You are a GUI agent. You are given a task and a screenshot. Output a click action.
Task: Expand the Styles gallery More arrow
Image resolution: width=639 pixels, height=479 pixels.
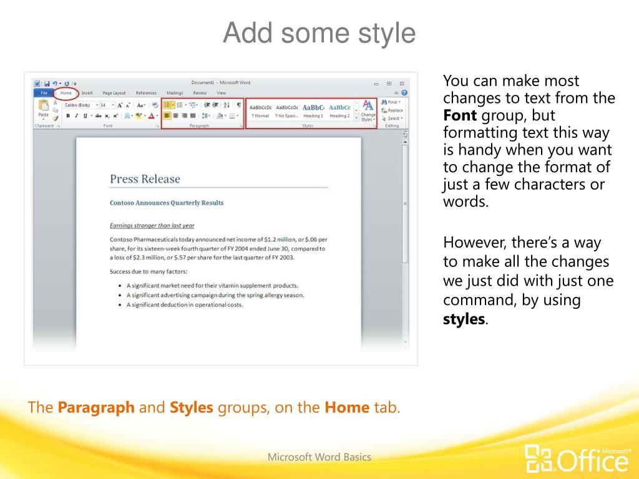click(356, 118)
